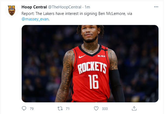Click the retweet arrows icon

(60, 109)
